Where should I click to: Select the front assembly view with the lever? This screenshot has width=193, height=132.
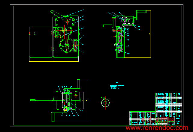56,36
